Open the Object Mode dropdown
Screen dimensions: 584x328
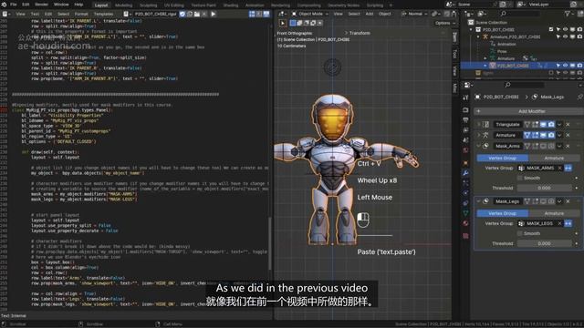(310, 15)
